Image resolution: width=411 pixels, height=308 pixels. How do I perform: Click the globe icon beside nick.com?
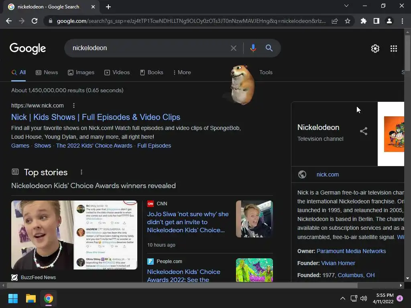click(x=302, y=174)
